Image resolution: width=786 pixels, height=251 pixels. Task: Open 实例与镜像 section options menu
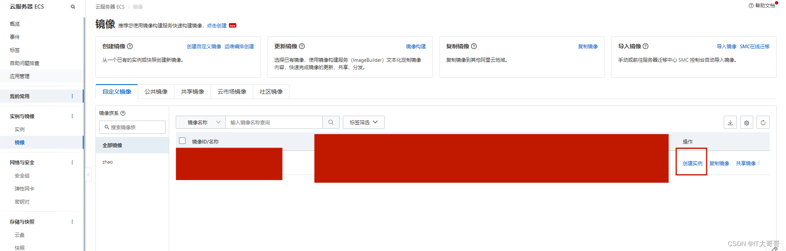72,116
